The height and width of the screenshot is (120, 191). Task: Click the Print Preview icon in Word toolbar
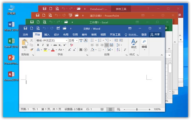click(x=38, y=28)
